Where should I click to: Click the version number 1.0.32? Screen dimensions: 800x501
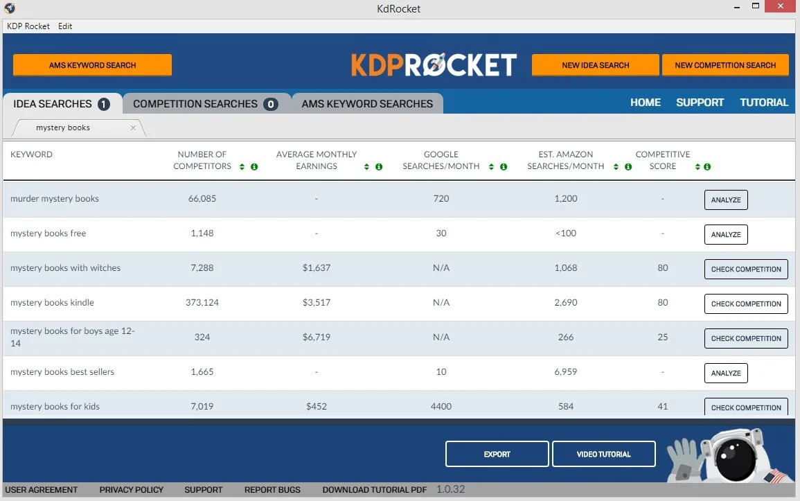tap(450, 489)
